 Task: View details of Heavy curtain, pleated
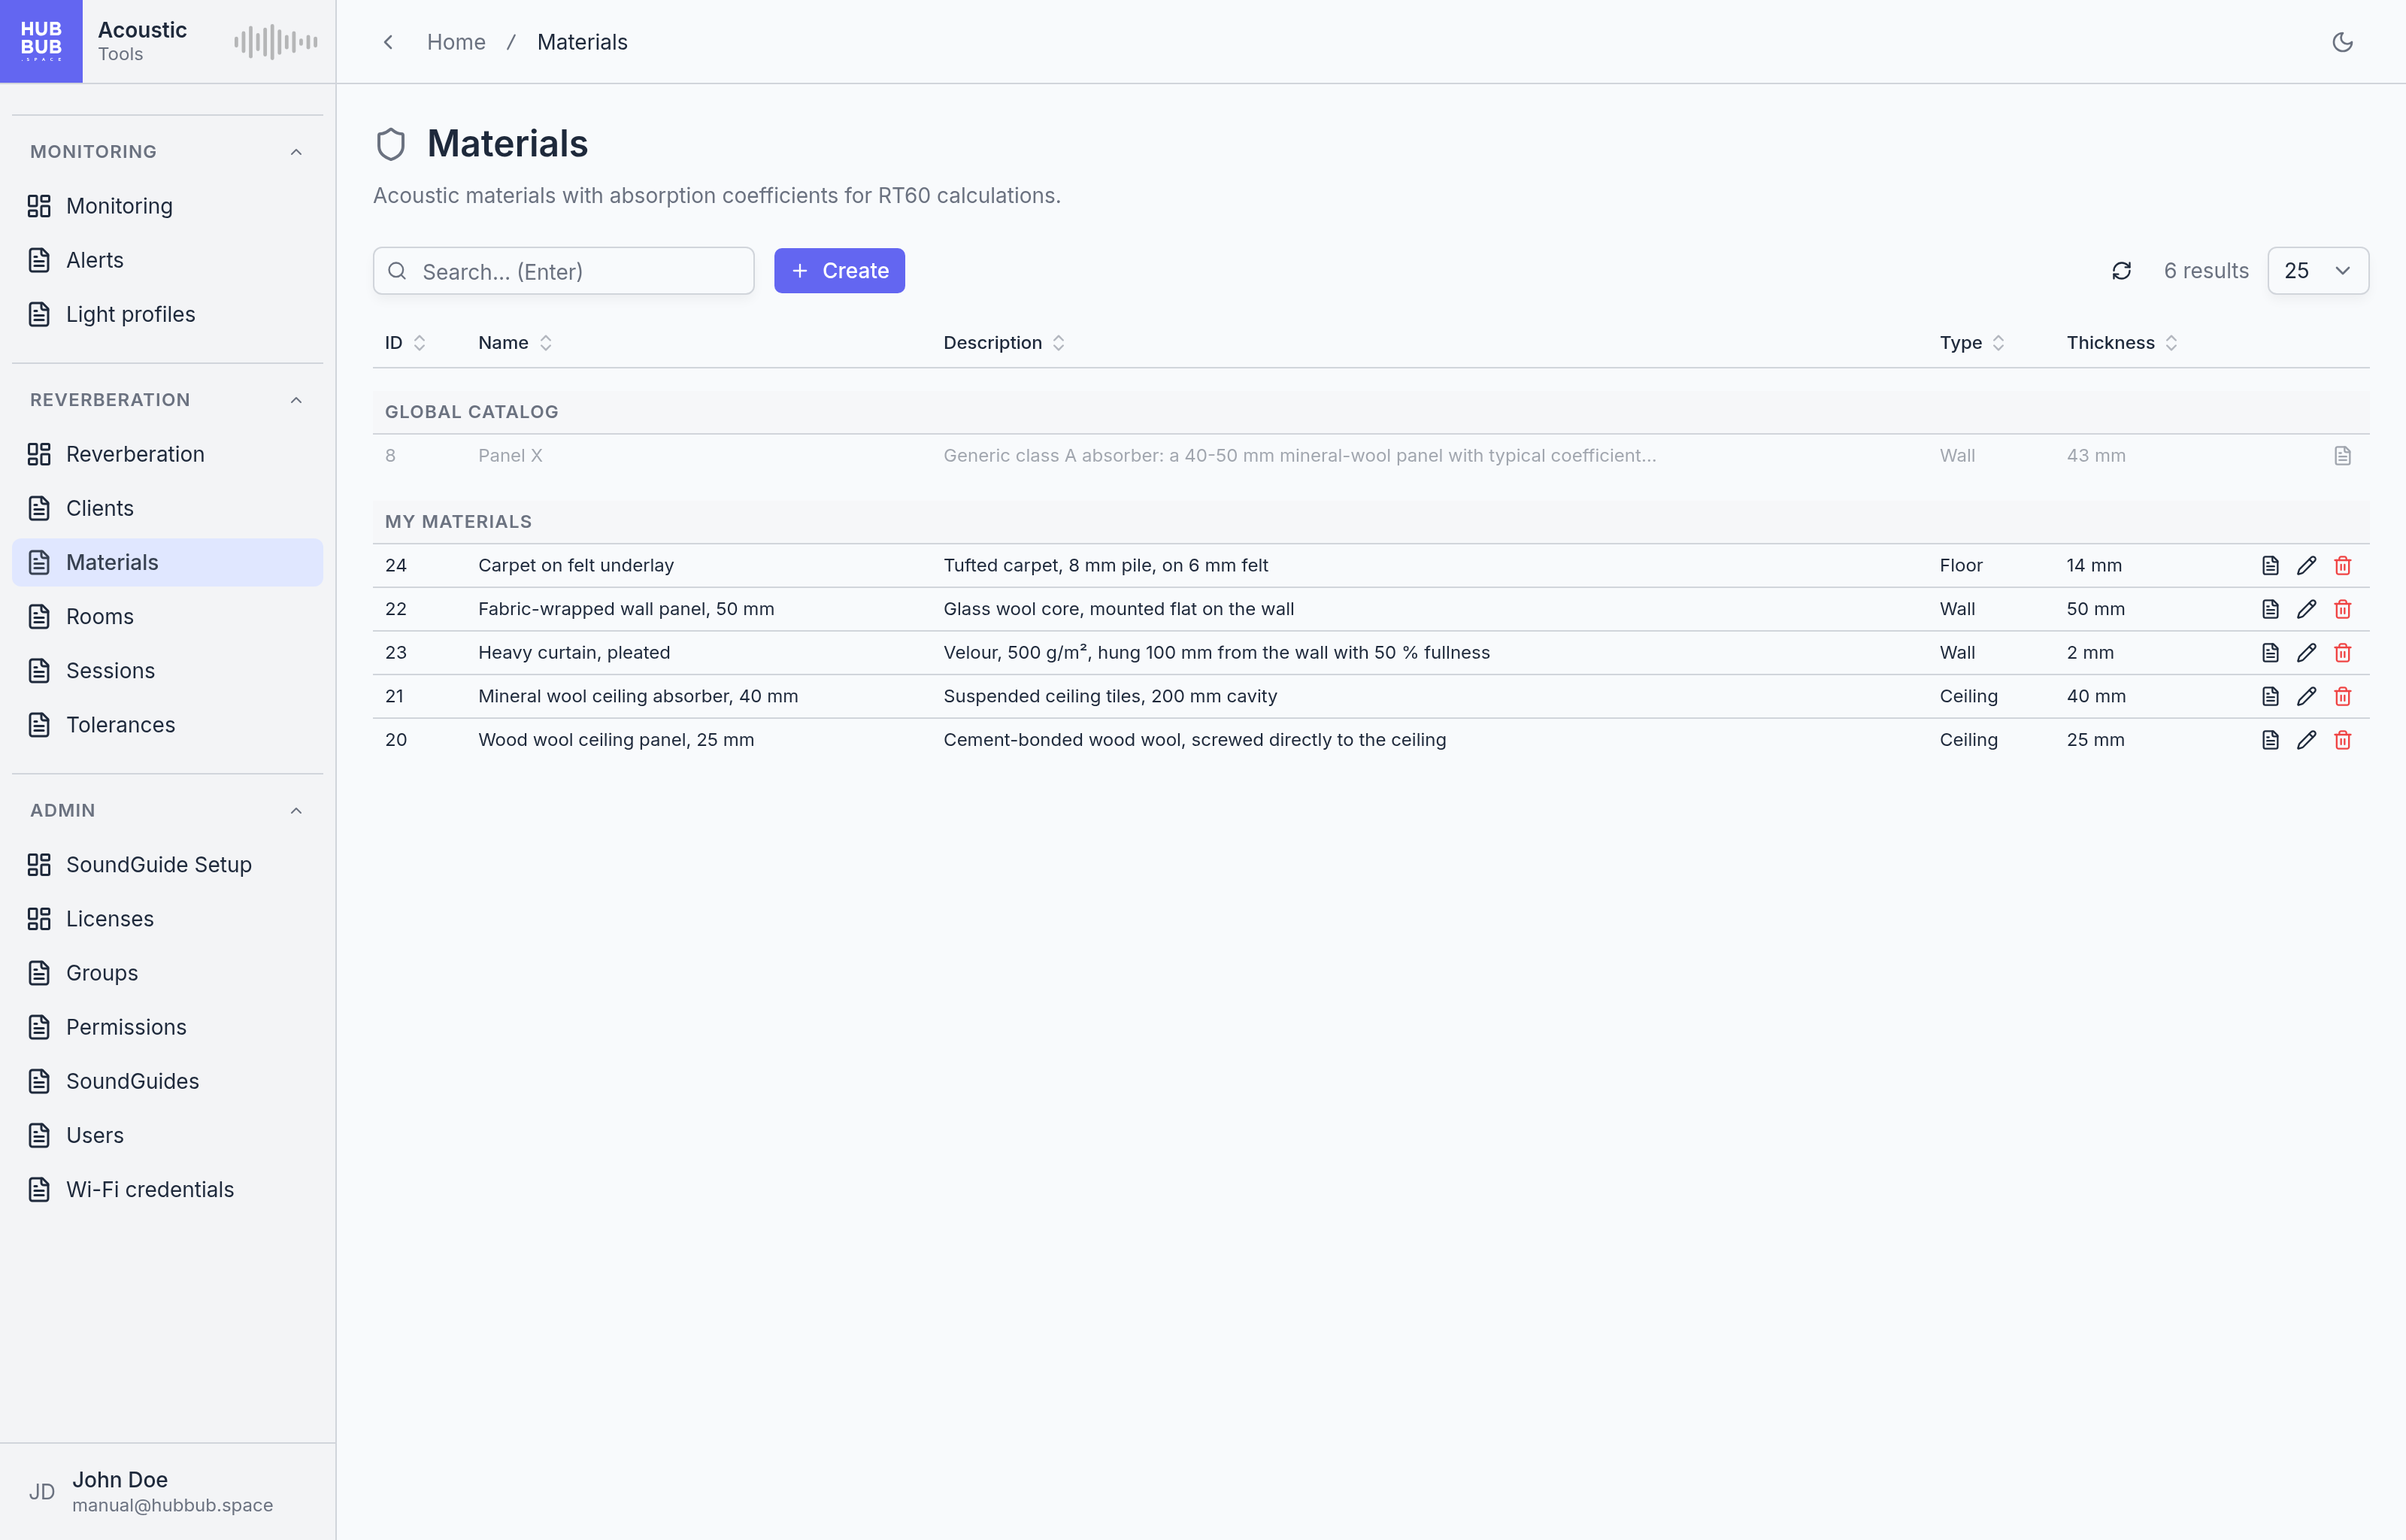pos(2270,653)
